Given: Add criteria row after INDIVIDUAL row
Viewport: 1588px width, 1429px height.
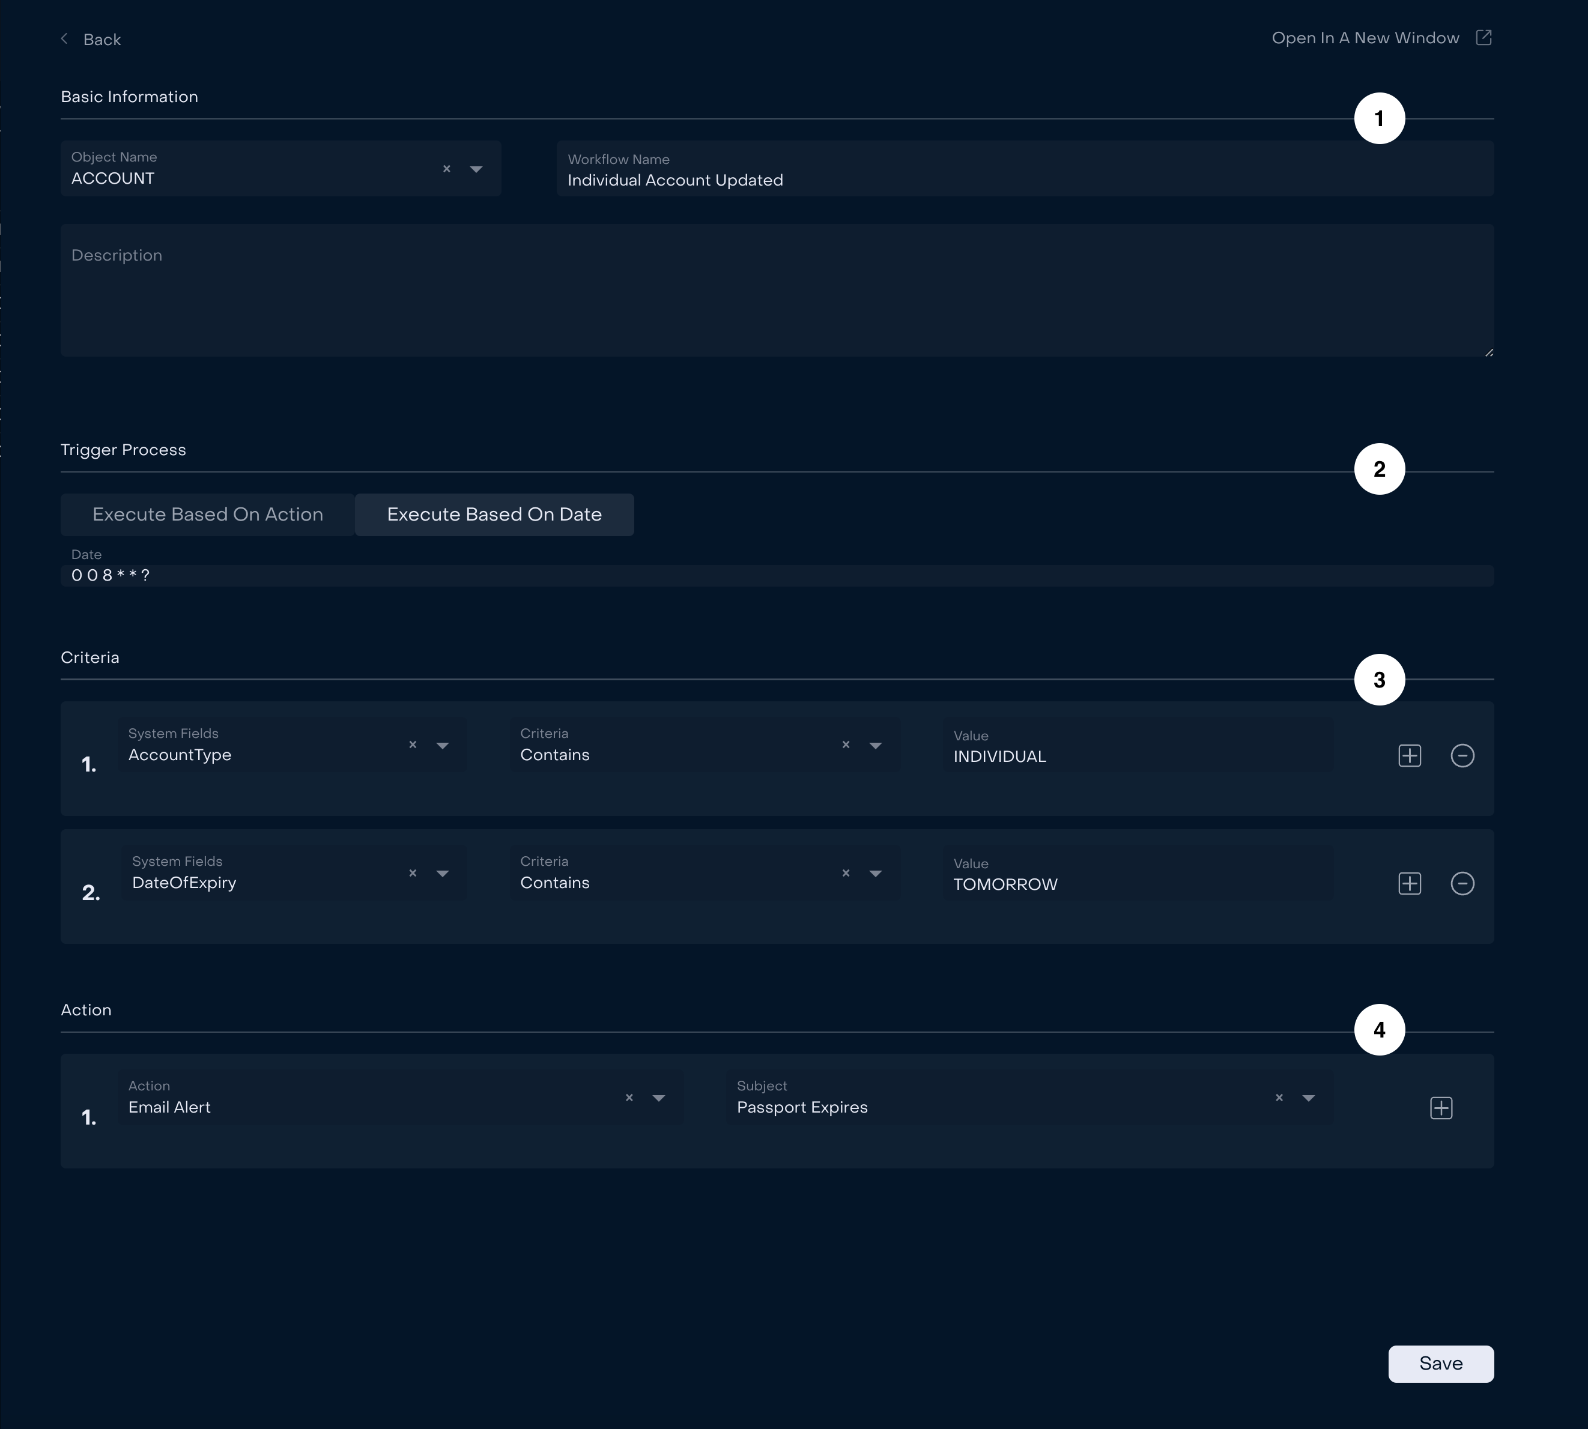Looking at the screenshot, I should tap(1410, 755).
